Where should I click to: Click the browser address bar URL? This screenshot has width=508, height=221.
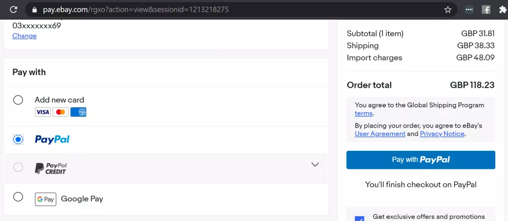pos(136,9)
